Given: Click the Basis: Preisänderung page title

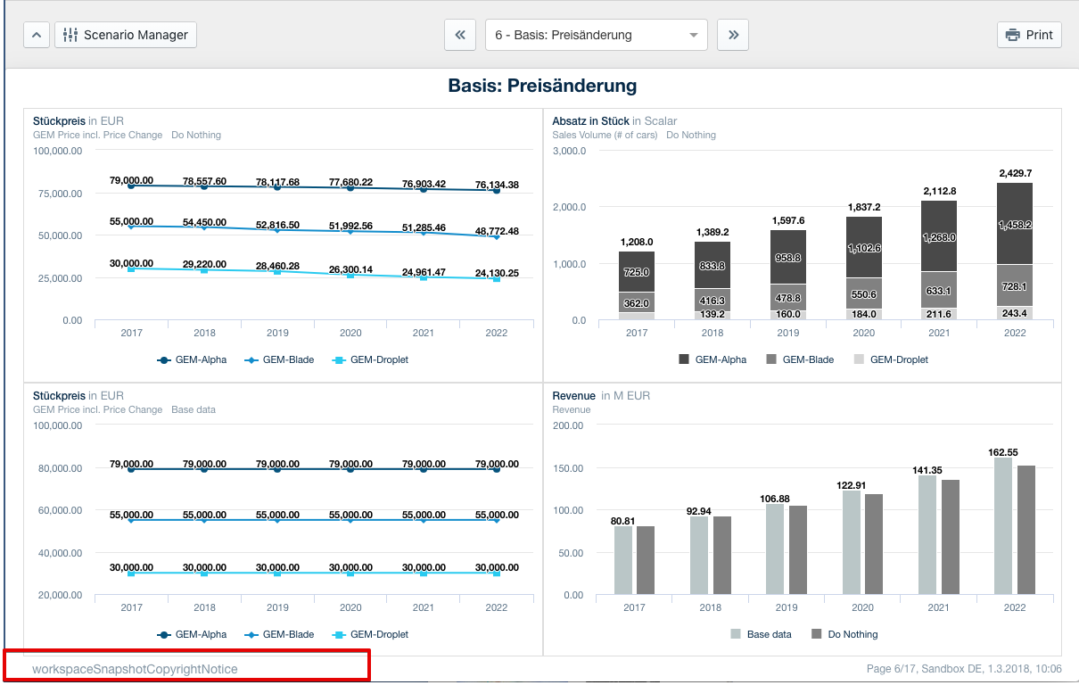Looking at the screenshot, I should pyautogui.click(x=542, y=87).
